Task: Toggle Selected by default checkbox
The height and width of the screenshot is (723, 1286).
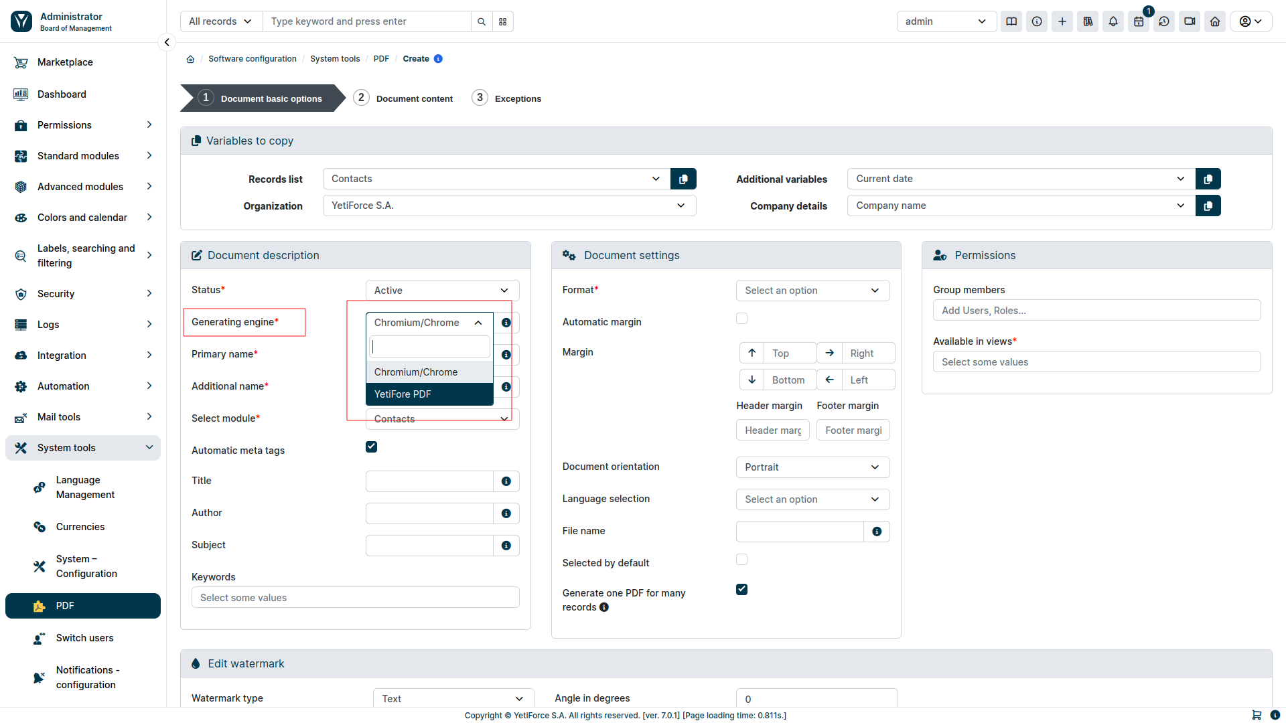Action: (741, 560)
